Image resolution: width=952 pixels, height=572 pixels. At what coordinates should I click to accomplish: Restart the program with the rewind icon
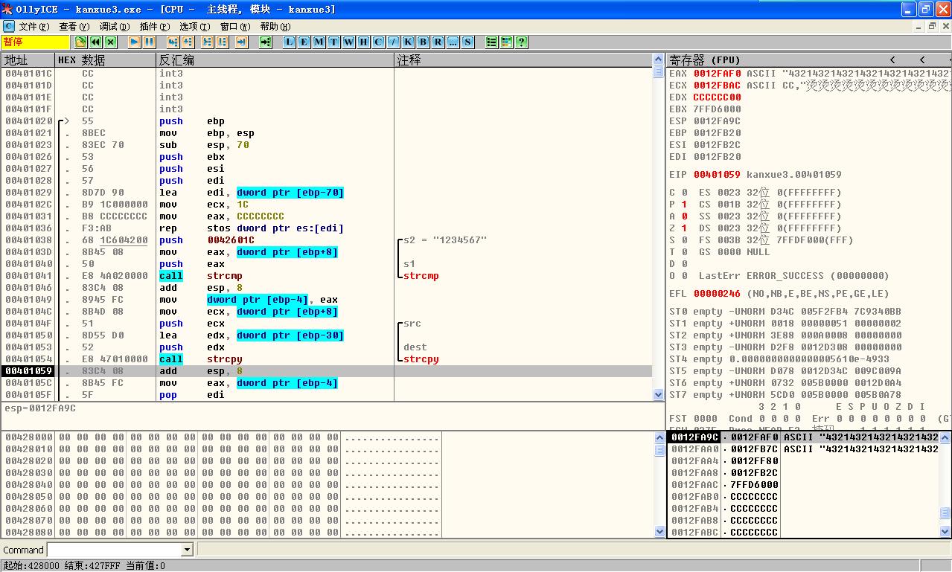click(x=96, y=42)
